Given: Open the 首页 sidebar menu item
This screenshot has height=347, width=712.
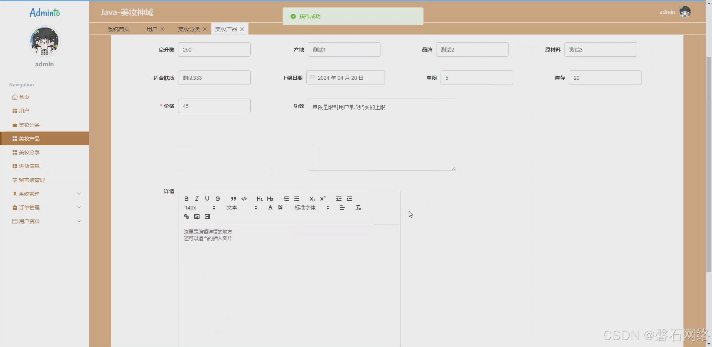Looking at the screenshot, I should click(x=23, y=97).
